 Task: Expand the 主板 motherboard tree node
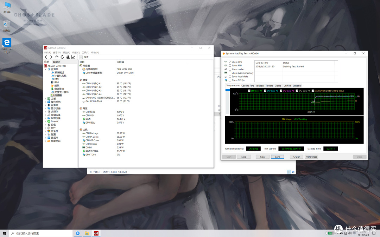tap(45, 99)
